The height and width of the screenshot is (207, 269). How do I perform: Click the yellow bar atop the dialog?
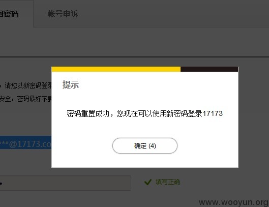click(x=116, y=69)
